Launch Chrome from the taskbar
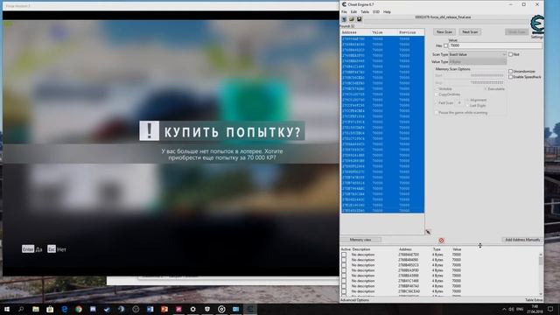 click(x=79, y=309)
